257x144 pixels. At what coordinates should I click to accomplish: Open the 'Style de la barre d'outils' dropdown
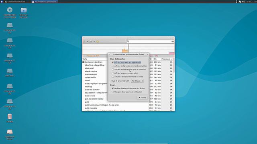(137, 81)
